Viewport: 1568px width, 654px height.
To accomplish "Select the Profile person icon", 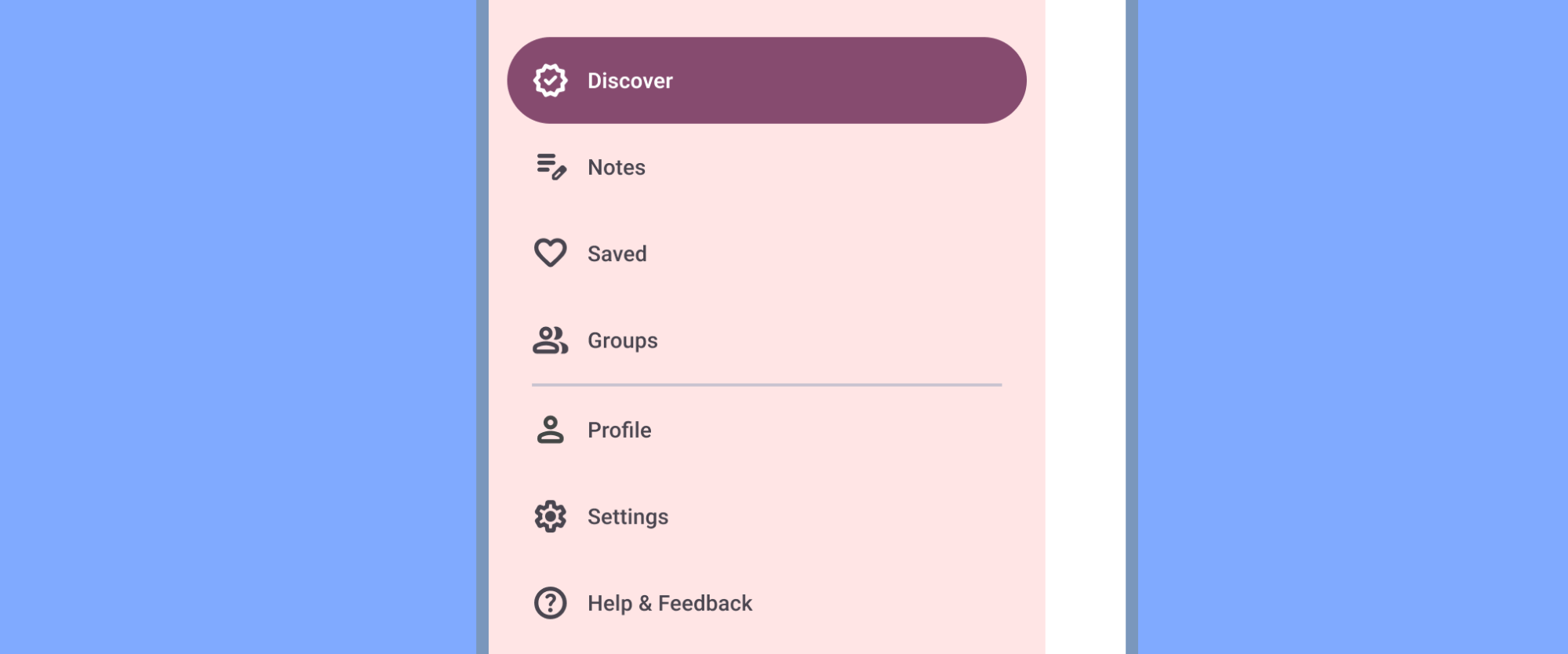I will click(x=549, y=430).
